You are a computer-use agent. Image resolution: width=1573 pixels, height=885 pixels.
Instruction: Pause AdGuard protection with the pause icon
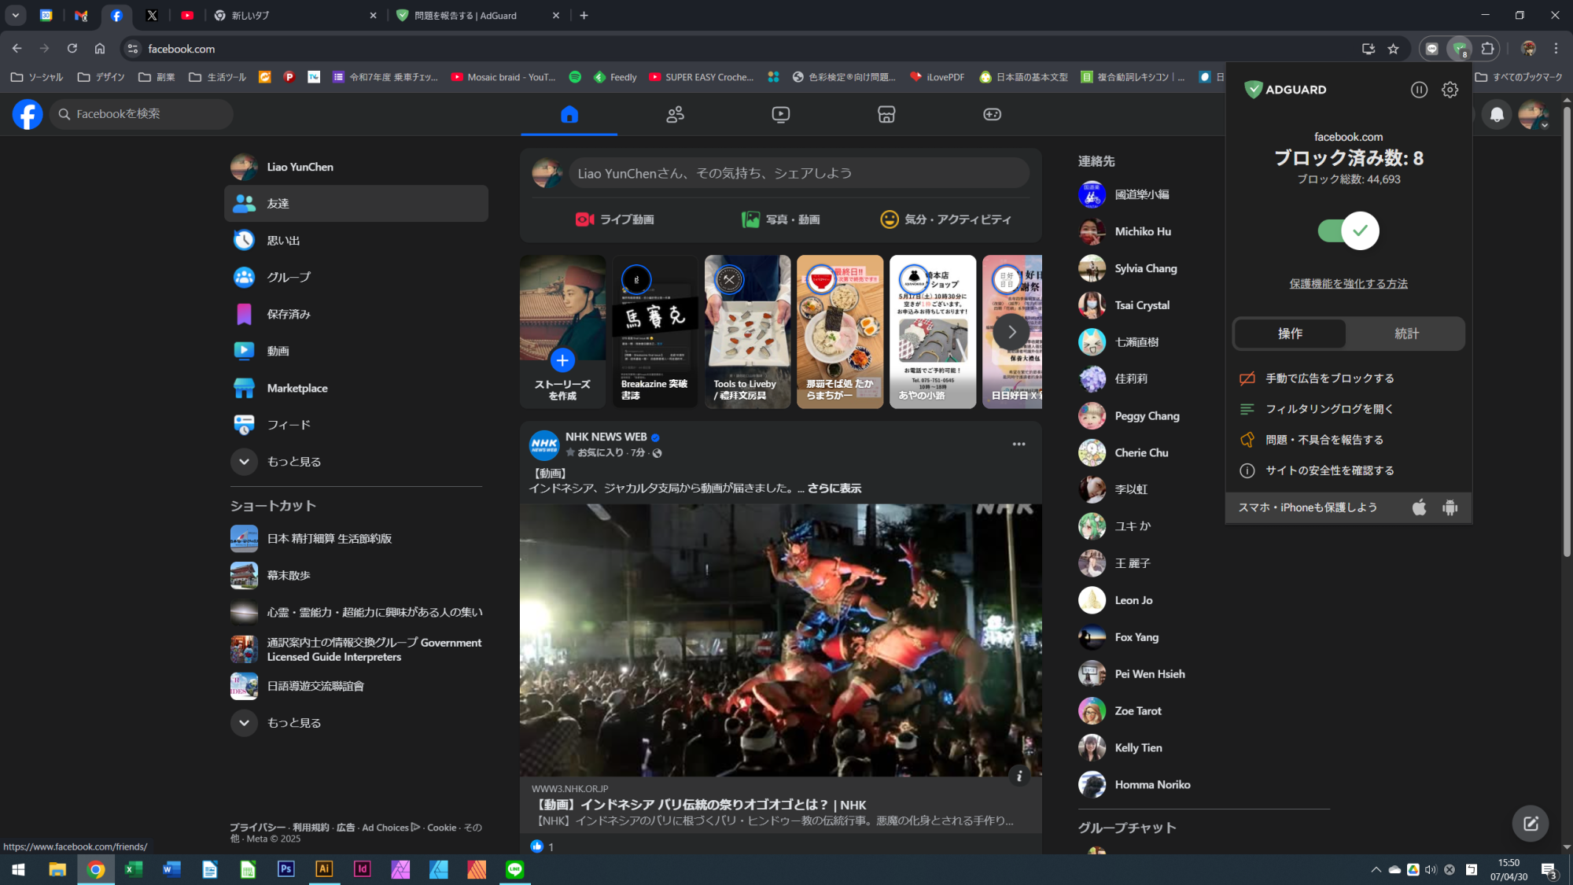click(x=1419, y=90)
